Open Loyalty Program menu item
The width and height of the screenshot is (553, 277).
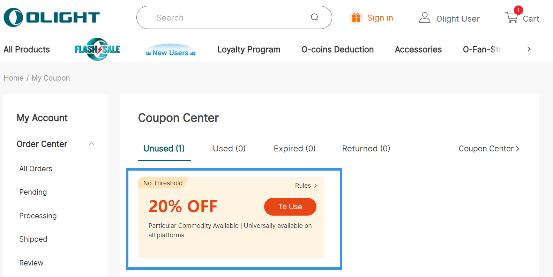point(249,50)
